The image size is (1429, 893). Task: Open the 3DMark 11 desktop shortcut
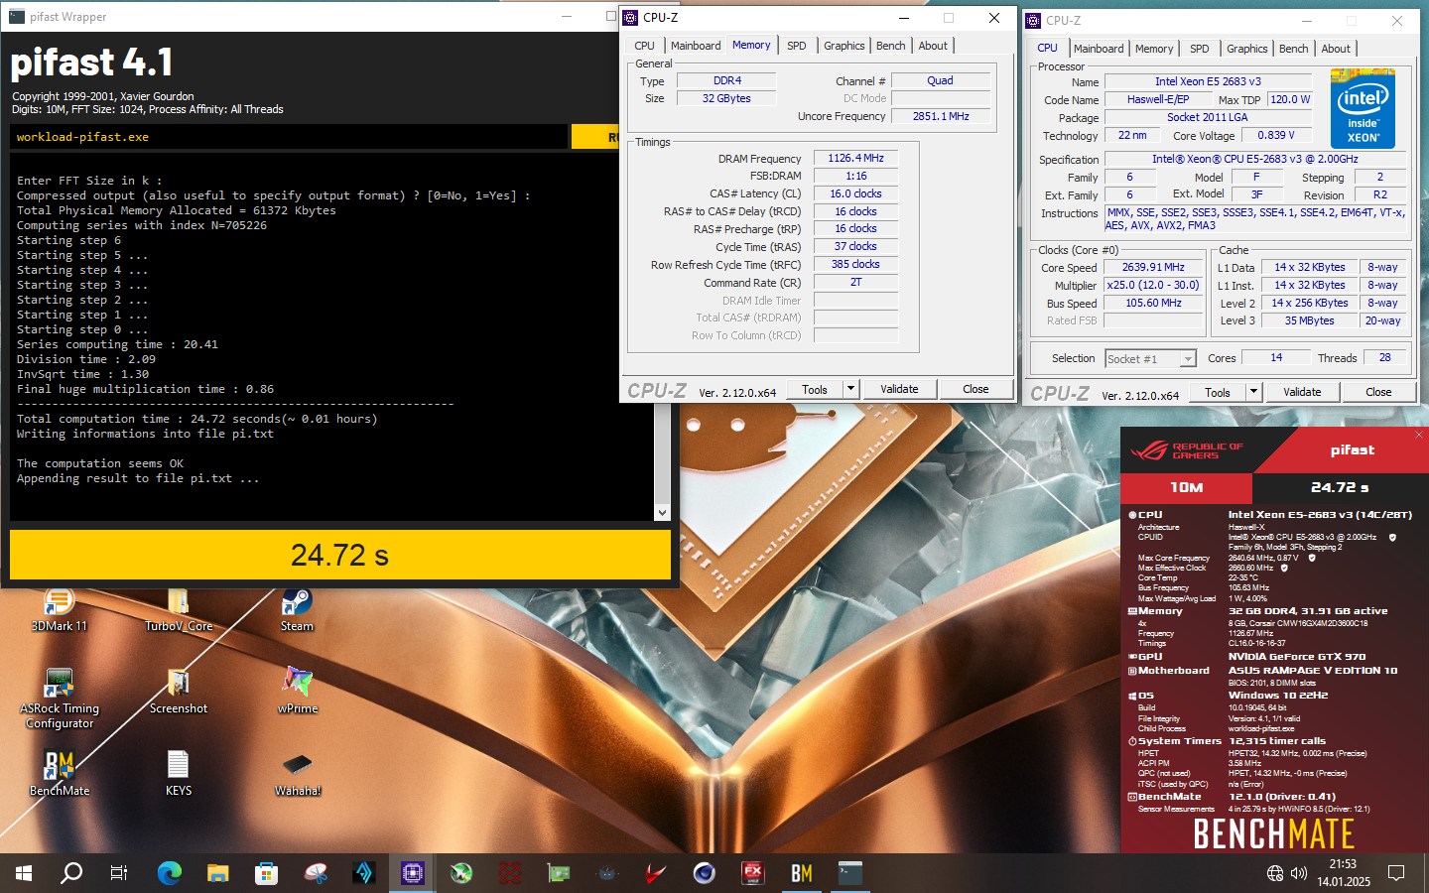pyautogui.click(x=60, y=609)
